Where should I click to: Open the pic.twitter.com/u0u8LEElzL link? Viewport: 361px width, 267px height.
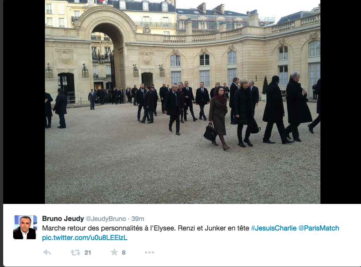(x=84, y=238)
